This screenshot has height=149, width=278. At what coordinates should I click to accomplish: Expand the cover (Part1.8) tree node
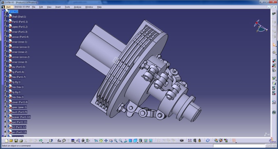tap(5, 102)
